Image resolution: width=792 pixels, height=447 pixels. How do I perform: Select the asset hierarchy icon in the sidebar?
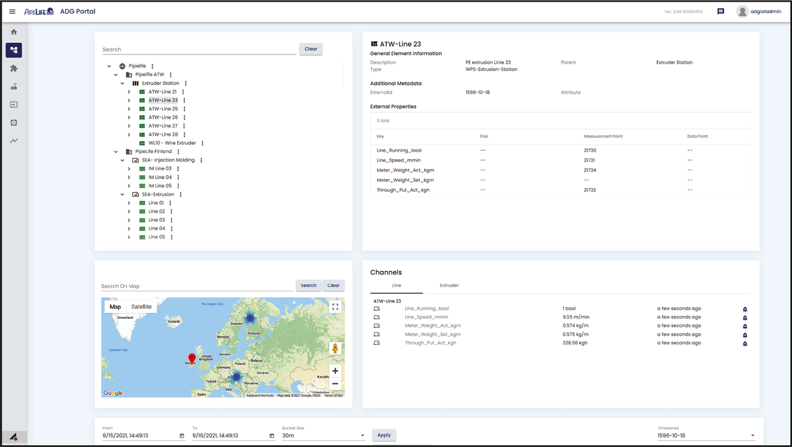pos(13,50)
